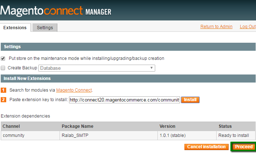
Task: Open the Settings tab
Action: (45, 27)
